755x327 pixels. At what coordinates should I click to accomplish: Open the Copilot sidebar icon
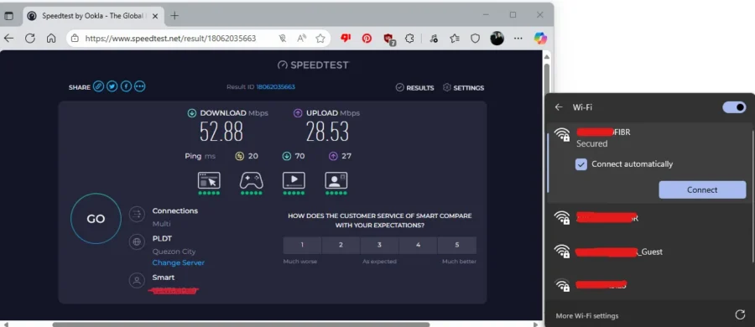[540, 39]
